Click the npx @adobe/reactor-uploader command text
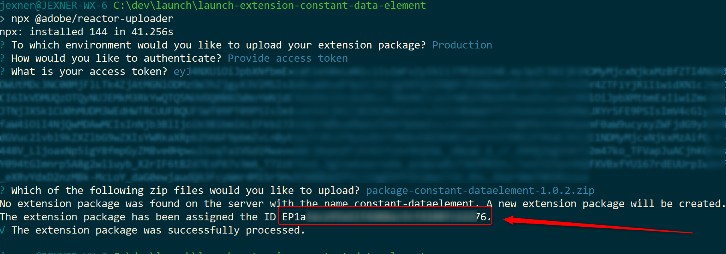The width and height of the screenshot is (726, 254). [92, 19]
